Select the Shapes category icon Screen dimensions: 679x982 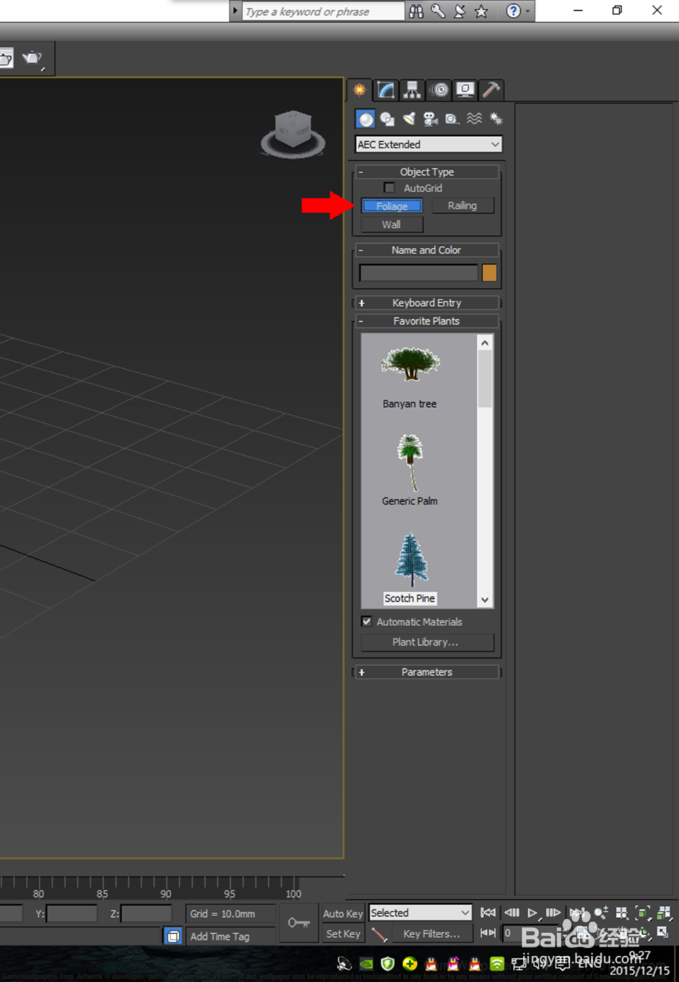387,120
